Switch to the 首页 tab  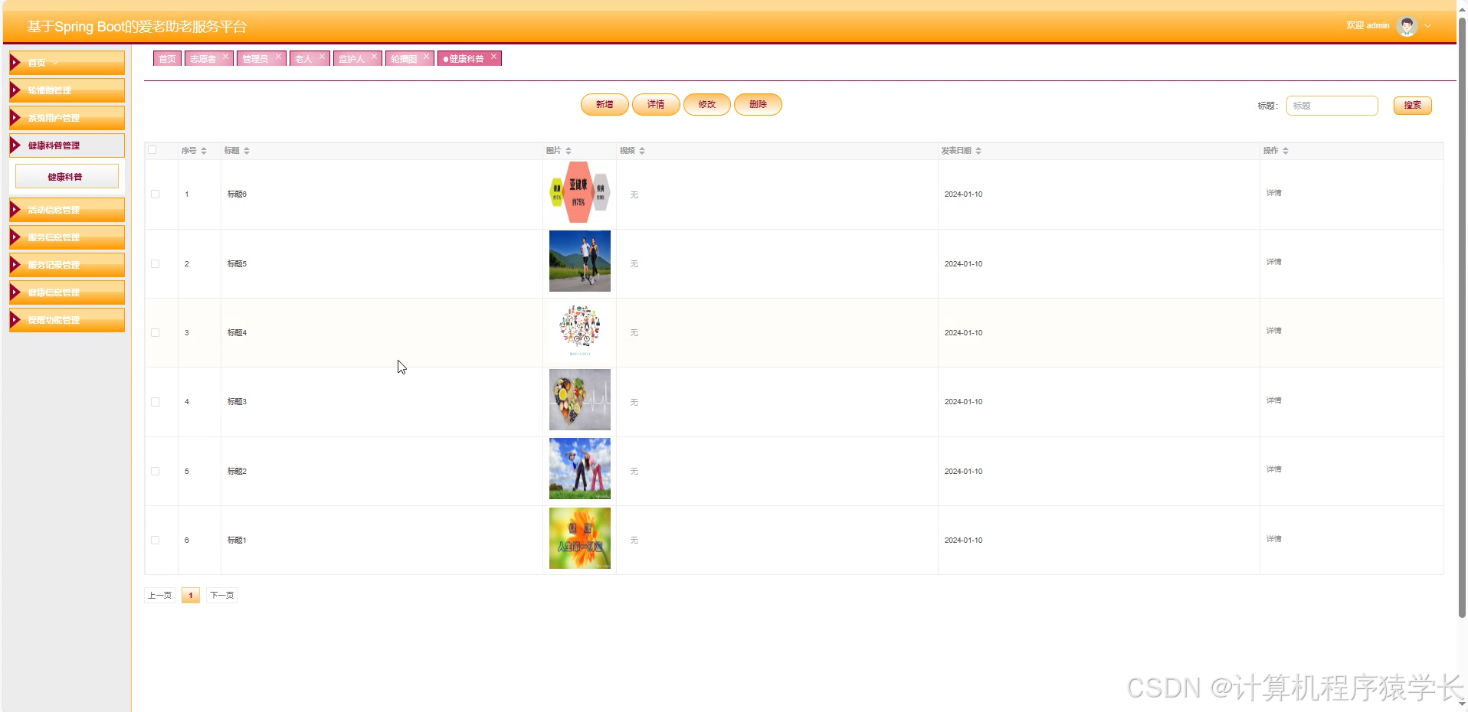click(x=167, y=59)
